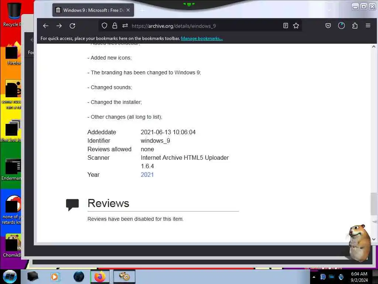This screenshot has width=378, height=284.
Task: Select the ChomikBox desktop icon
Action: click(x=12, y=246)
